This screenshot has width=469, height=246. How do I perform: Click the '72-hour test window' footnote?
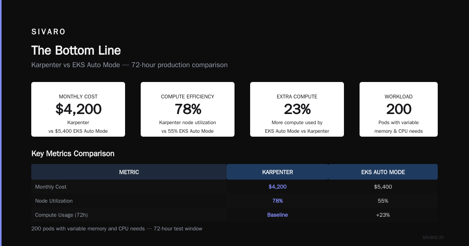[x=178, y=228]
